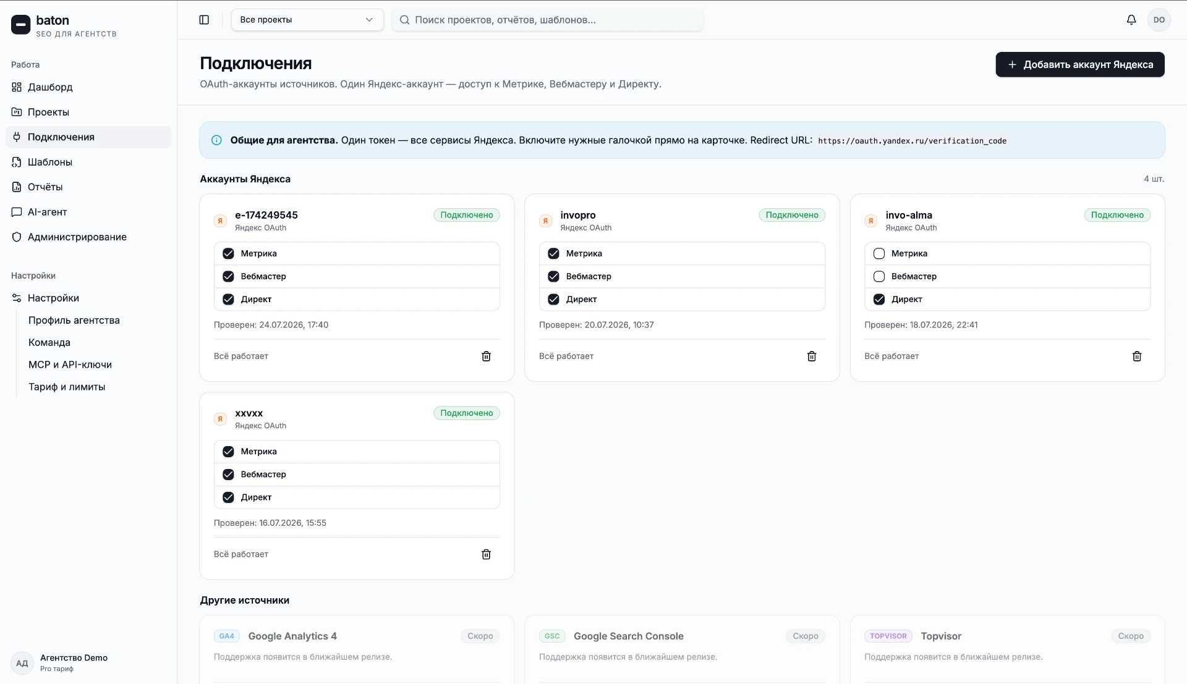Viewport: 1187px width, 684px height.
Task: Click Подключено badge on xxvxx
Action: pyautogui.click(x=467, y=413)
